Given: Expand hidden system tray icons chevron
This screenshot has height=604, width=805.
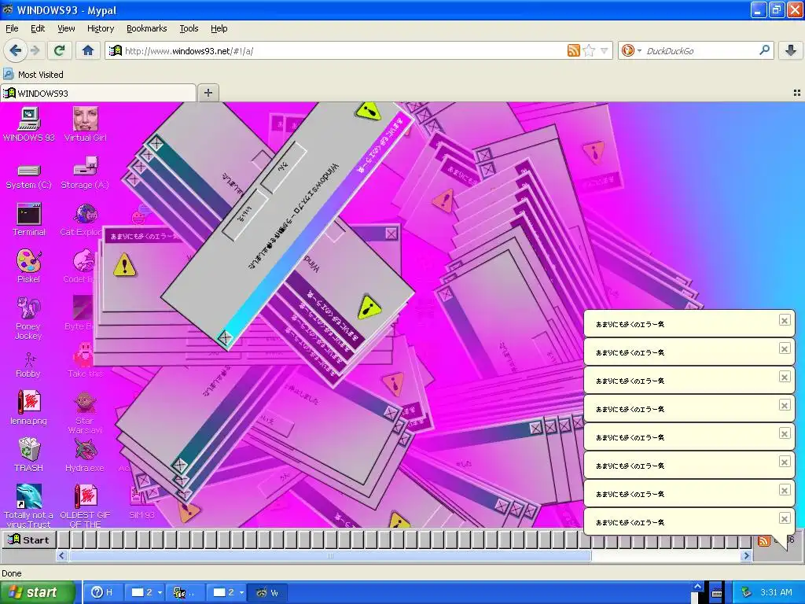Looking at the screenshot, I should 697,587.
